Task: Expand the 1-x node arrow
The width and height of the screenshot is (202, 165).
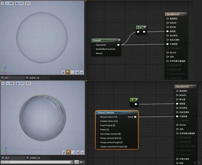Action: (145, 27)
